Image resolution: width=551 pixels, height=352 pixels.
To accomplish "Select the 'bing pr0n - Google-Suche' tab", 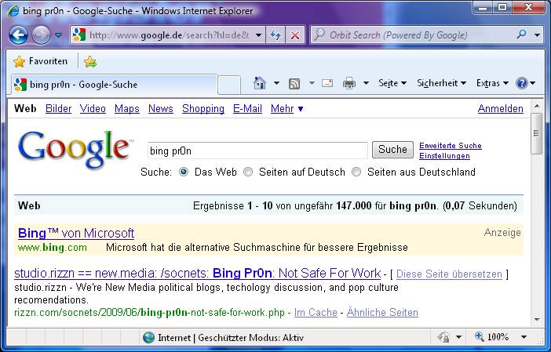I will click(115, 85).
